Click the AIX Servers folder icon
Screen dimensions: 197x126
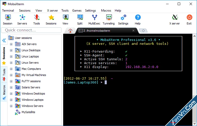18,44
